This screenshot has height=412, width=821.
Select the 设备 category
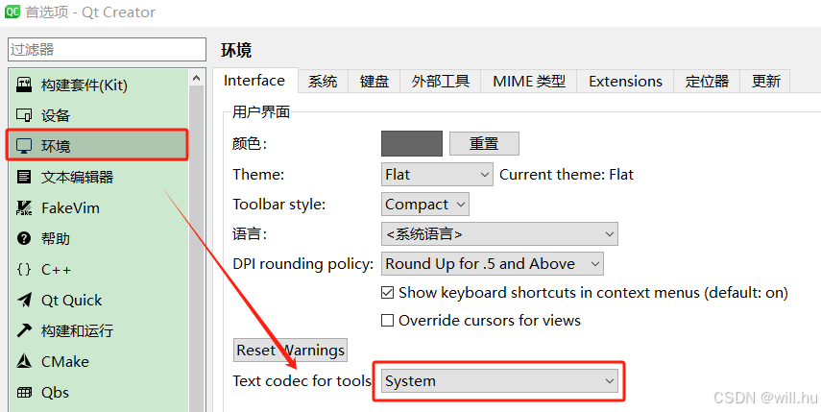(98, 115)
